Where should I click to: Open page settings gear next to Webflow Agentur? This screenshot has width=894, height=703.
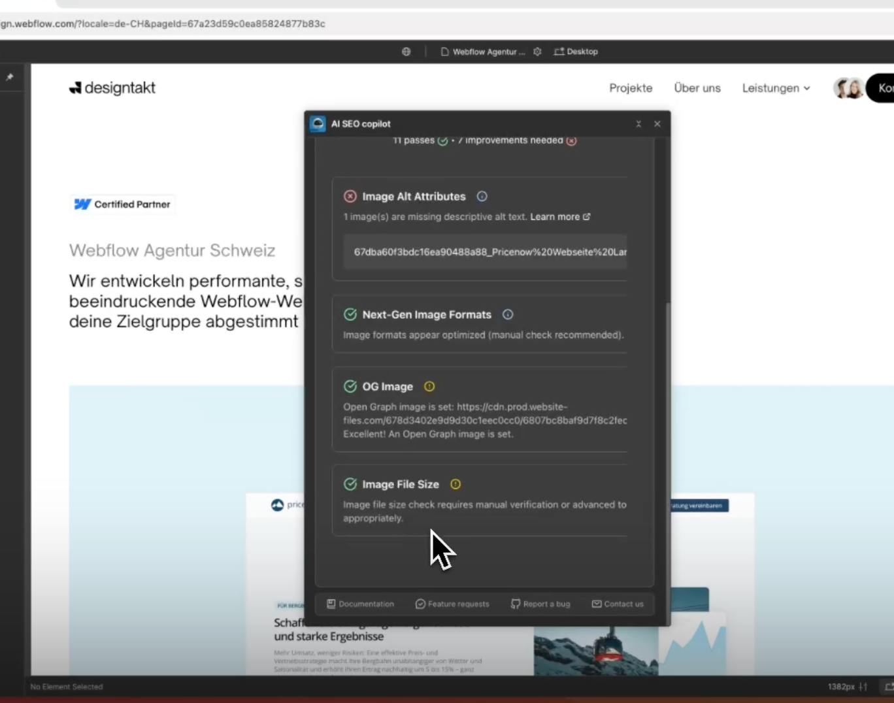(x=537, y=52)
